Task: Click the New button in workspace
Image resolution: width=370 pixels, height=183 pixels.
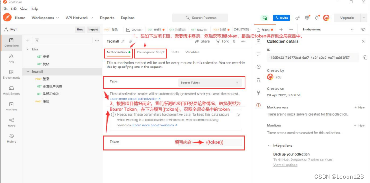Action: (x=80, y=30)
